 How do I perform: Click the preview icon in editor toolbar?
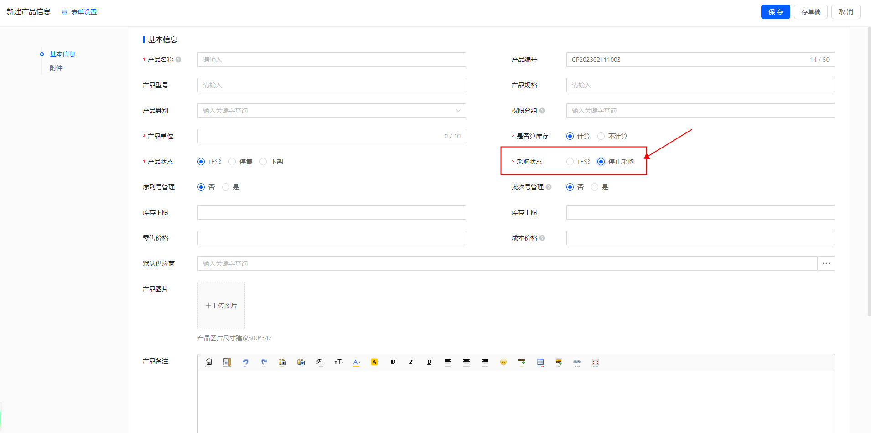click(227, 362)
